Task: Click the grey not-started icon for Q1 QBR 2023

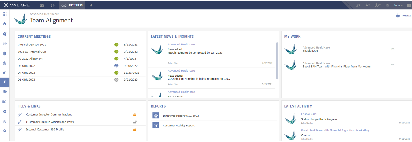Action: coord(116,80)
